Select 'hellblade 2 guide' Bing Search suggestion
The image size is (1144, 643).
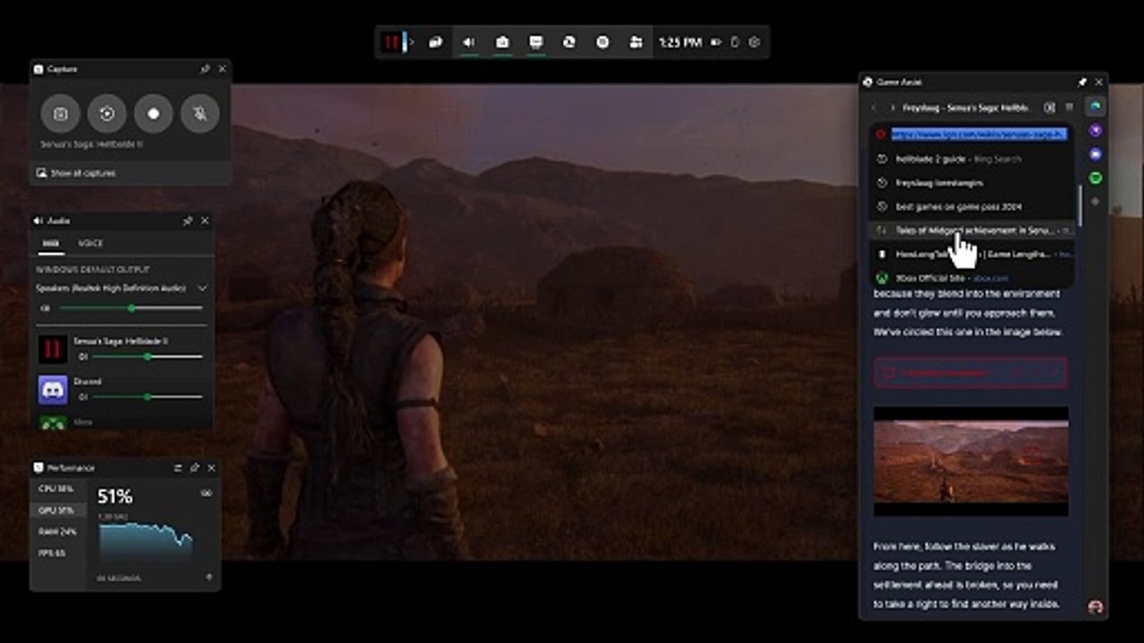coord(971,159)
